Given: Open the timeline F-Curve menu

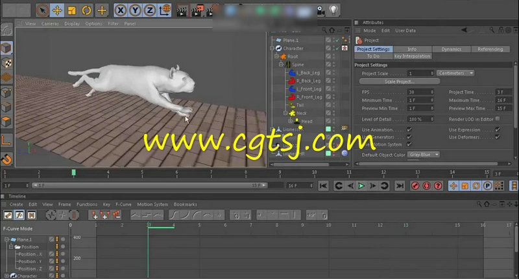Looking at the screenshot, I should click(x=123, y=205).
